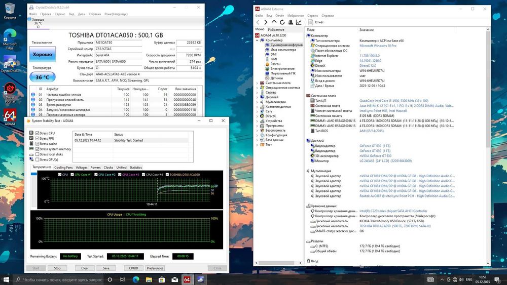
Task: Click the Stop button in stability test
Action: [57, 268]
